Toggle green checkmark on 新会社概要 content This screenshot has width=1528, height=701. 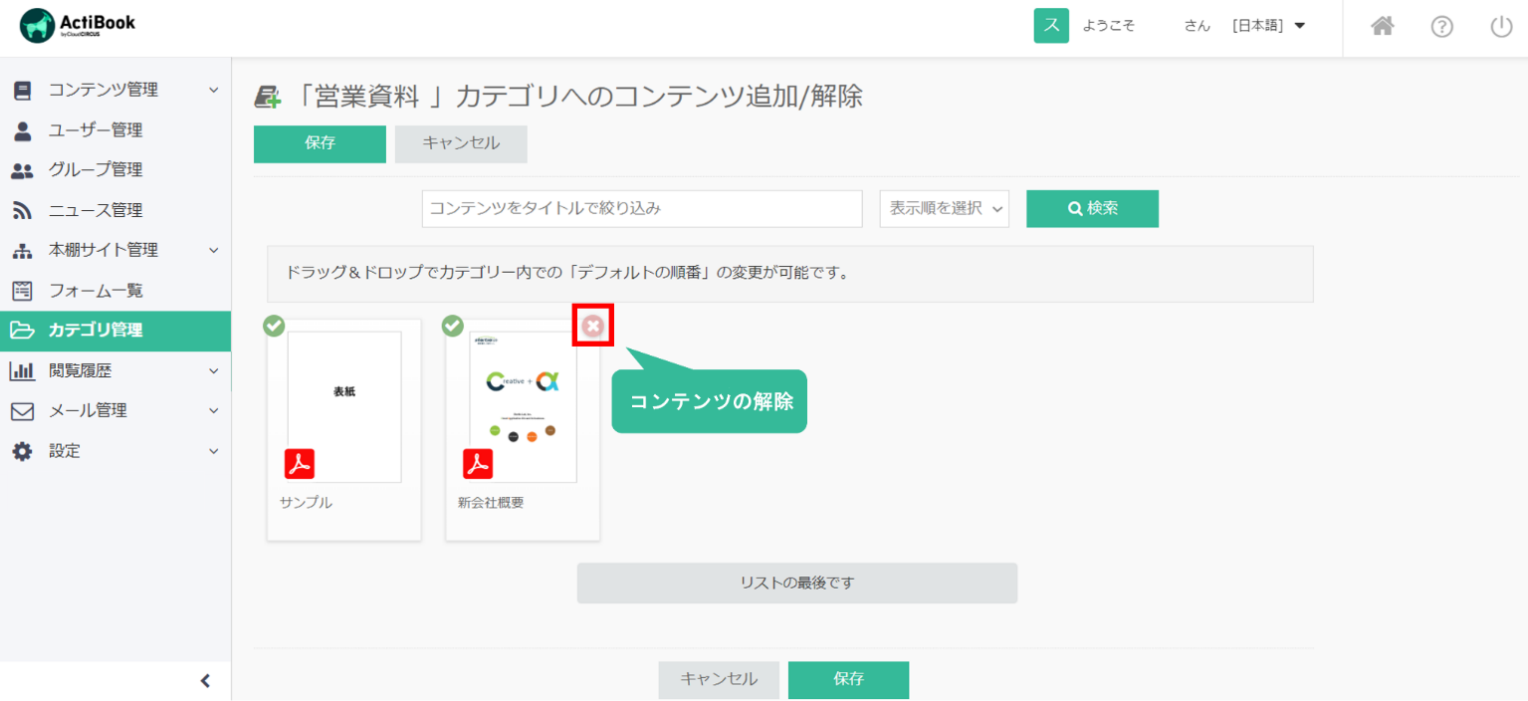point(453,326)
